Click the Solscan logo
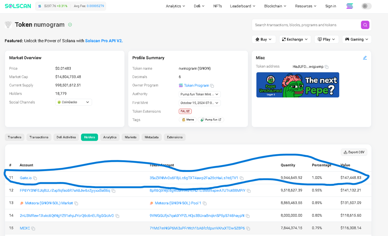This screenshot has width=388, height=236. click(x=18, y=6)
